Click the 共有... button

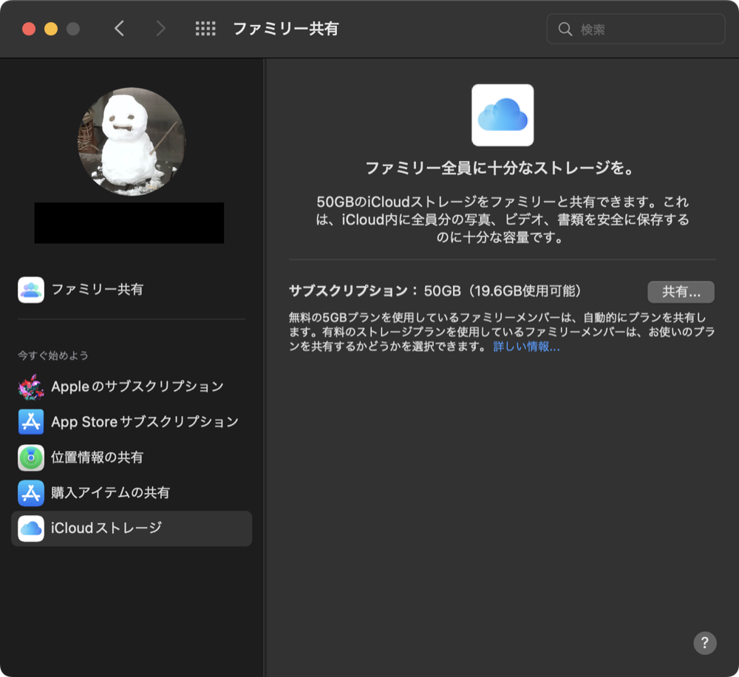tap(681, 292)
